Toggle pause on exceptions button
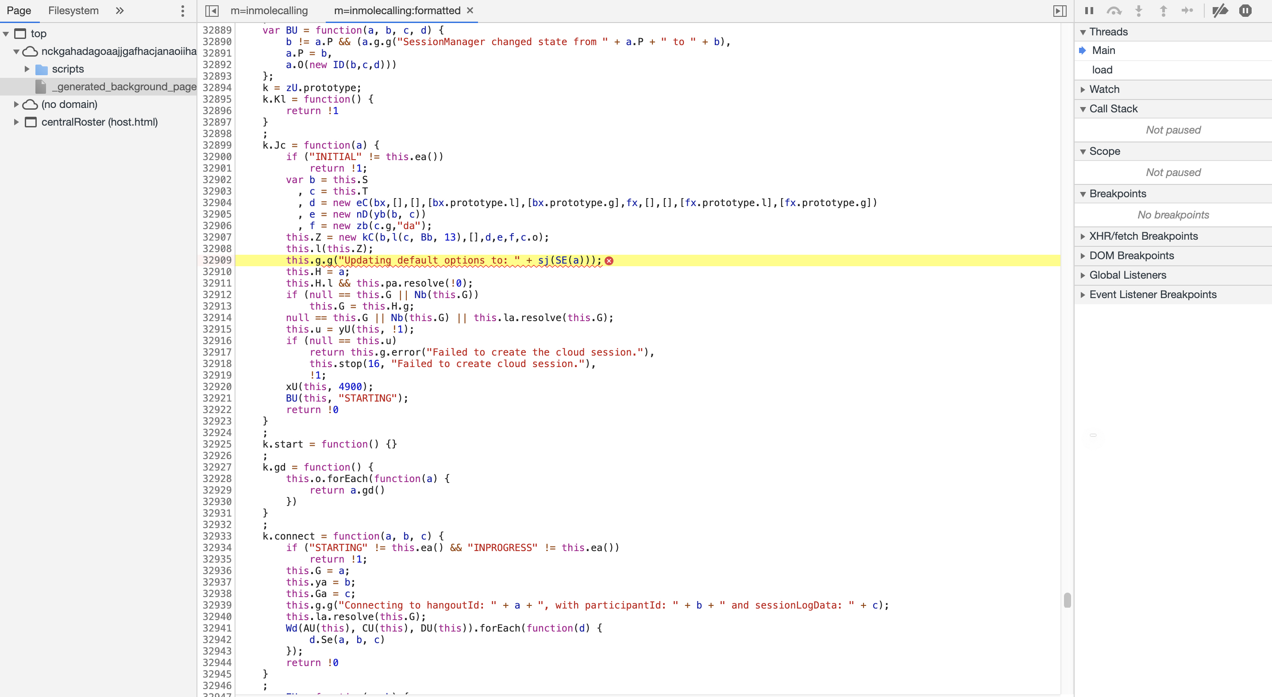 coord(1245,10)
